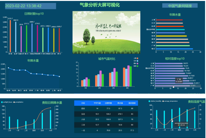206x138 pixels.
Task: Select the pink bar labeled 2634
Action: tap(21, 39)
